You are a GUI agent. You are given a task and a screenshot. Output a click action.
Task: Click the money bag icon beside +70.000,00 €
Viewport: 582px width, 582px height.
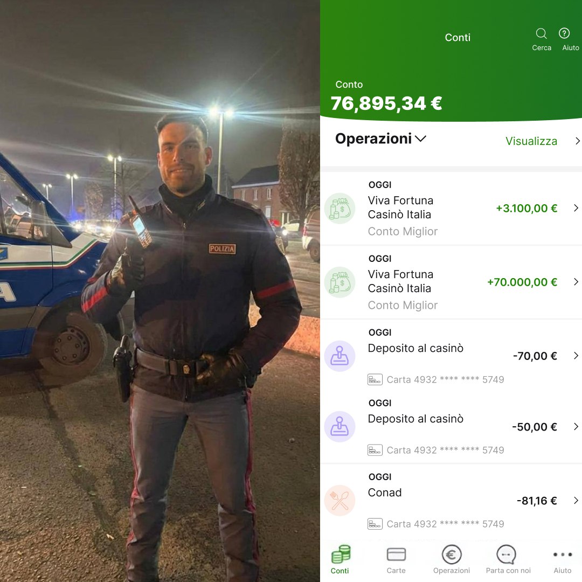point(339,282)
